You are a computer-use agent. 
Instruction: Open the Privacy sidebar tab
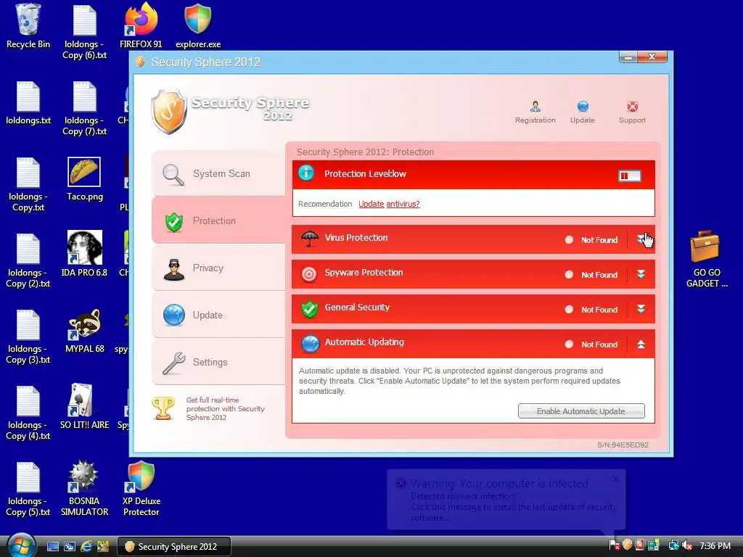click(x=218, y=268)
